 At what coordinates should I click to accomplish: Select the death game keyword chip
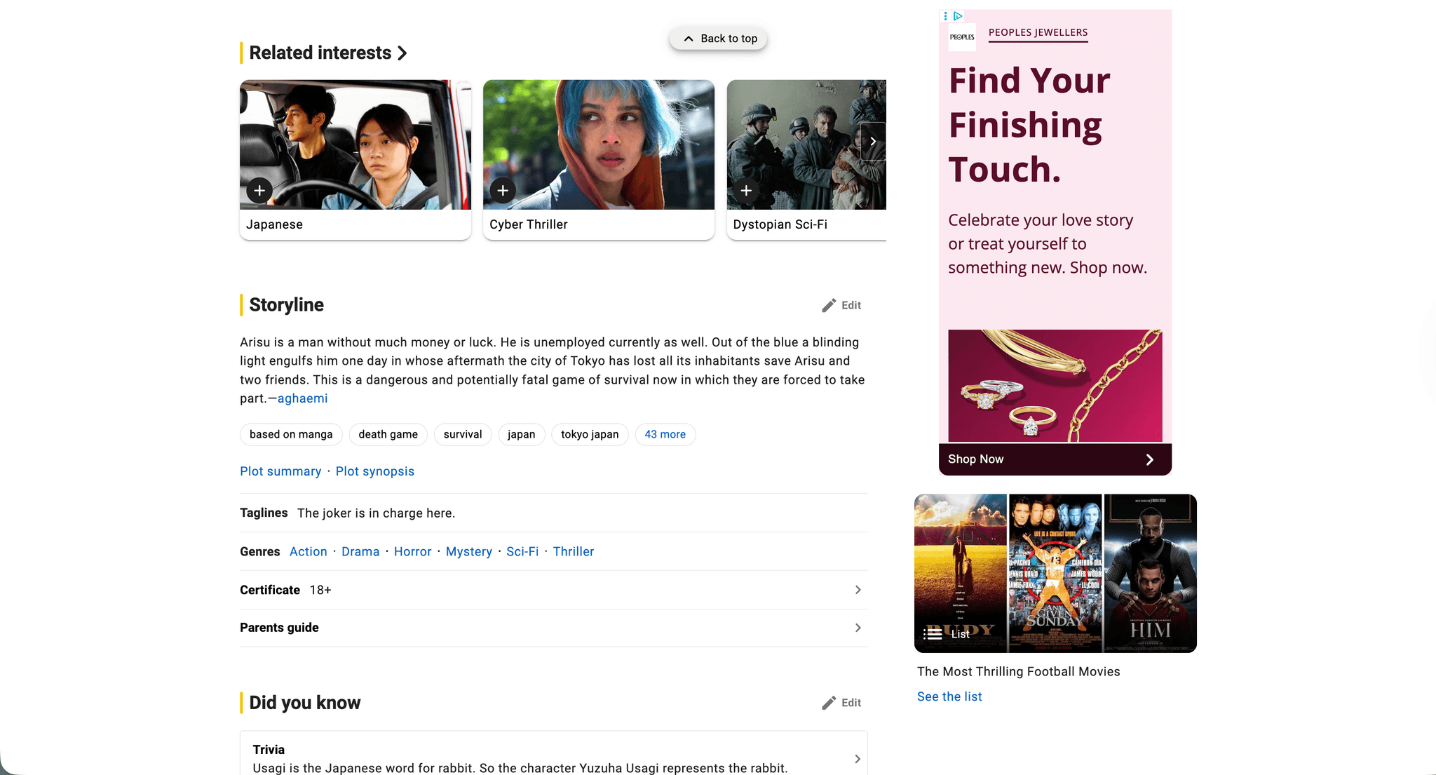388,434
